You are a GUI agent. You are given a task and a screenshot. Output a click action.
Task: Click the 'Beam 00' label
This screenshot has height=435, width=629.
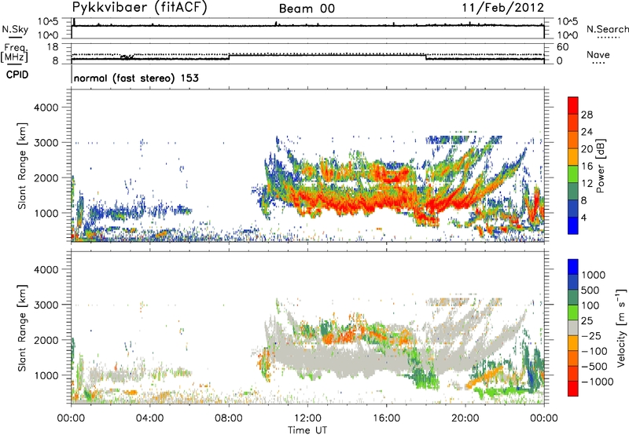(x=307, y=9)
